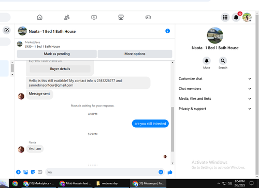
Task: Start a new message with compose icon
Action: point(7,30)
